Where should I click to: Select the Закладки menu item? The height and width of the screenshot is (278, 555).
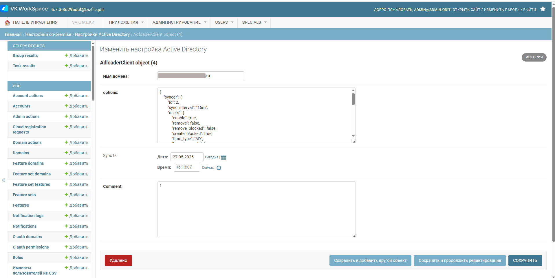click(83, 22)
